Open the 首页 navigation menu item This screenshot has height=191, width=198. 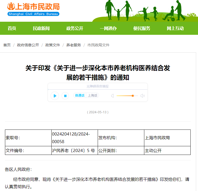point(12,28)
